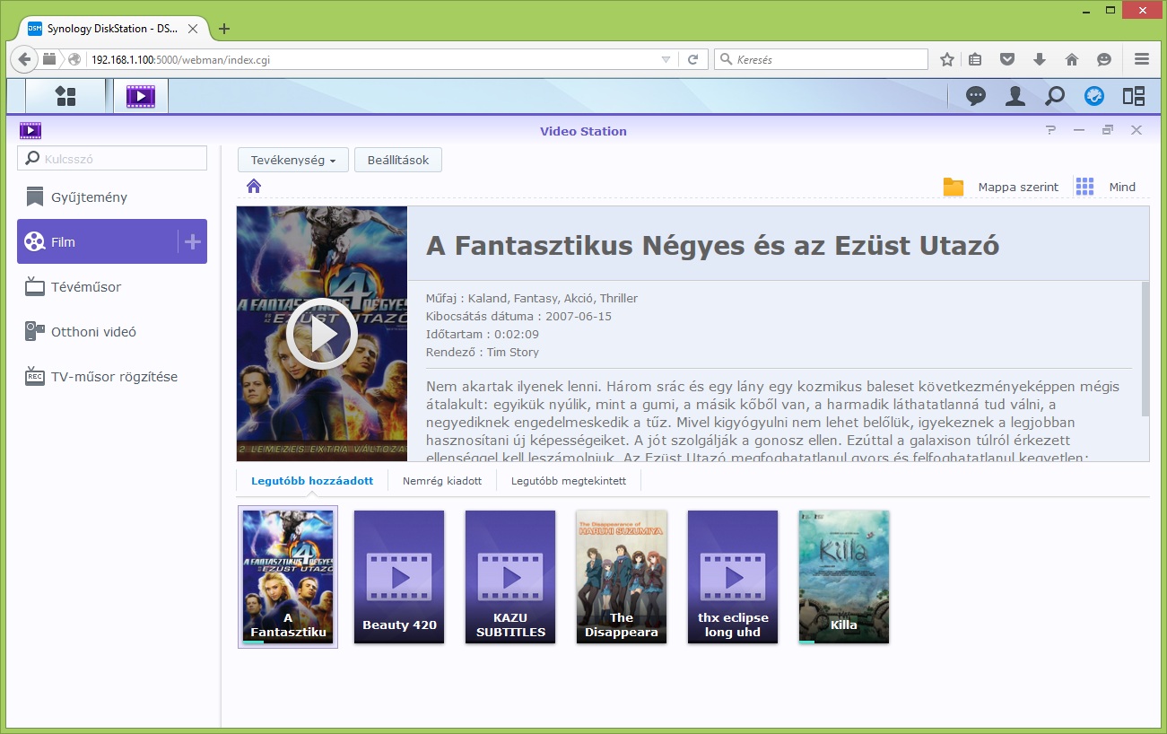Click the Mind grid view icon

tap(1084, 187)
